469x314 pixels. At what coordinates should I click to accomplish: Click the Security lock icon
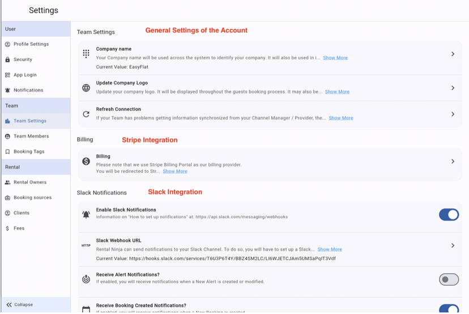coord(8,60)
